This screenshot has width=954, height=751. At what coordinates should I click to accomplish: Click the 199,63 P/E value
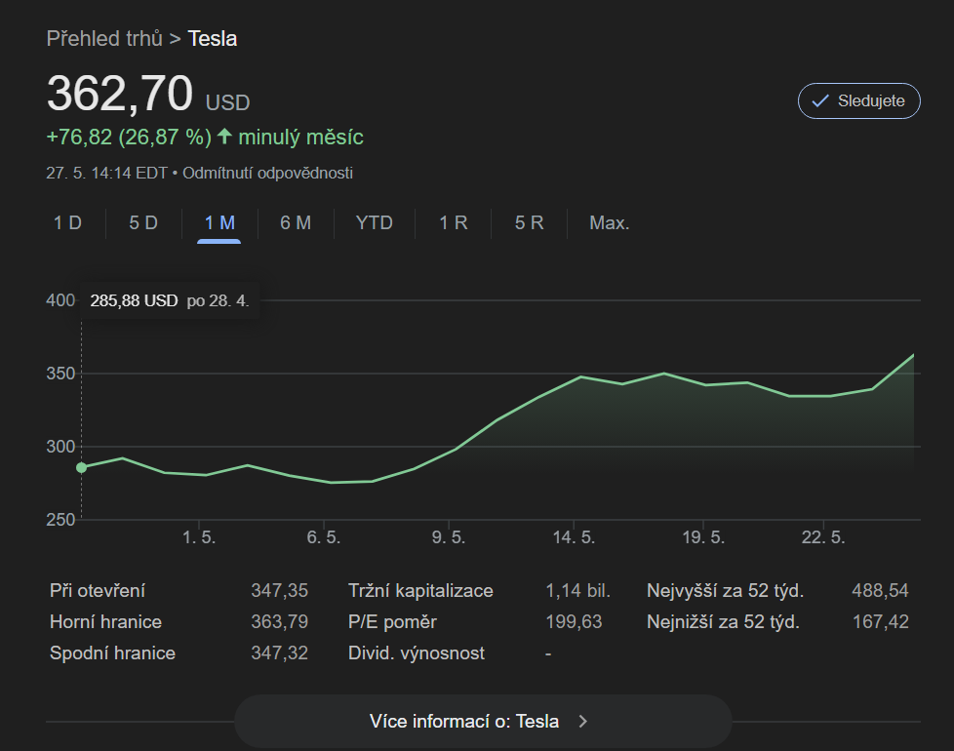coord(574,622)
